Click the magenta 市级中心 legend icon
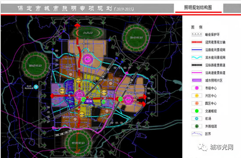Image resolution: width=241 pixels, height=158 pixels. 197,88
